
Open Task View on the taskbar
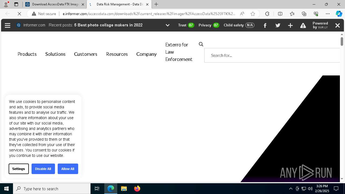tap(97, 189)
